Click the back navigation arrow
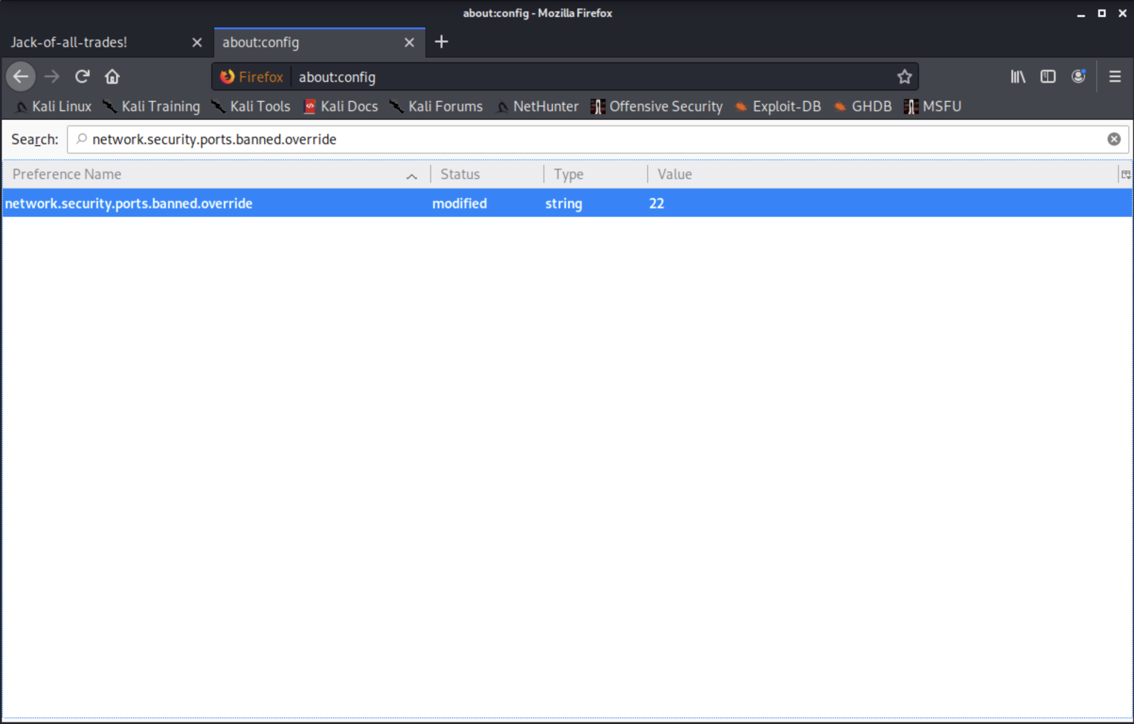This screenshot has height=724, width=1134. click(x=21, y=76)
